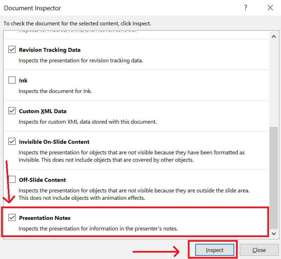Uncheck the Presentation Notes checkbox
Viewport: 281px width, 259px height.
pyautogui.click(x=12, y=218)
